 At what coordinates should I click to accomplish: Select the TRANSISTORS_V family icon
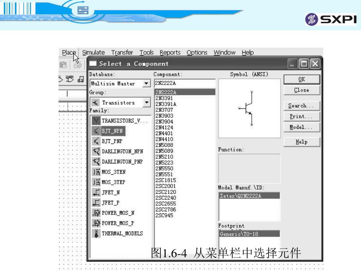coord(96,121)
